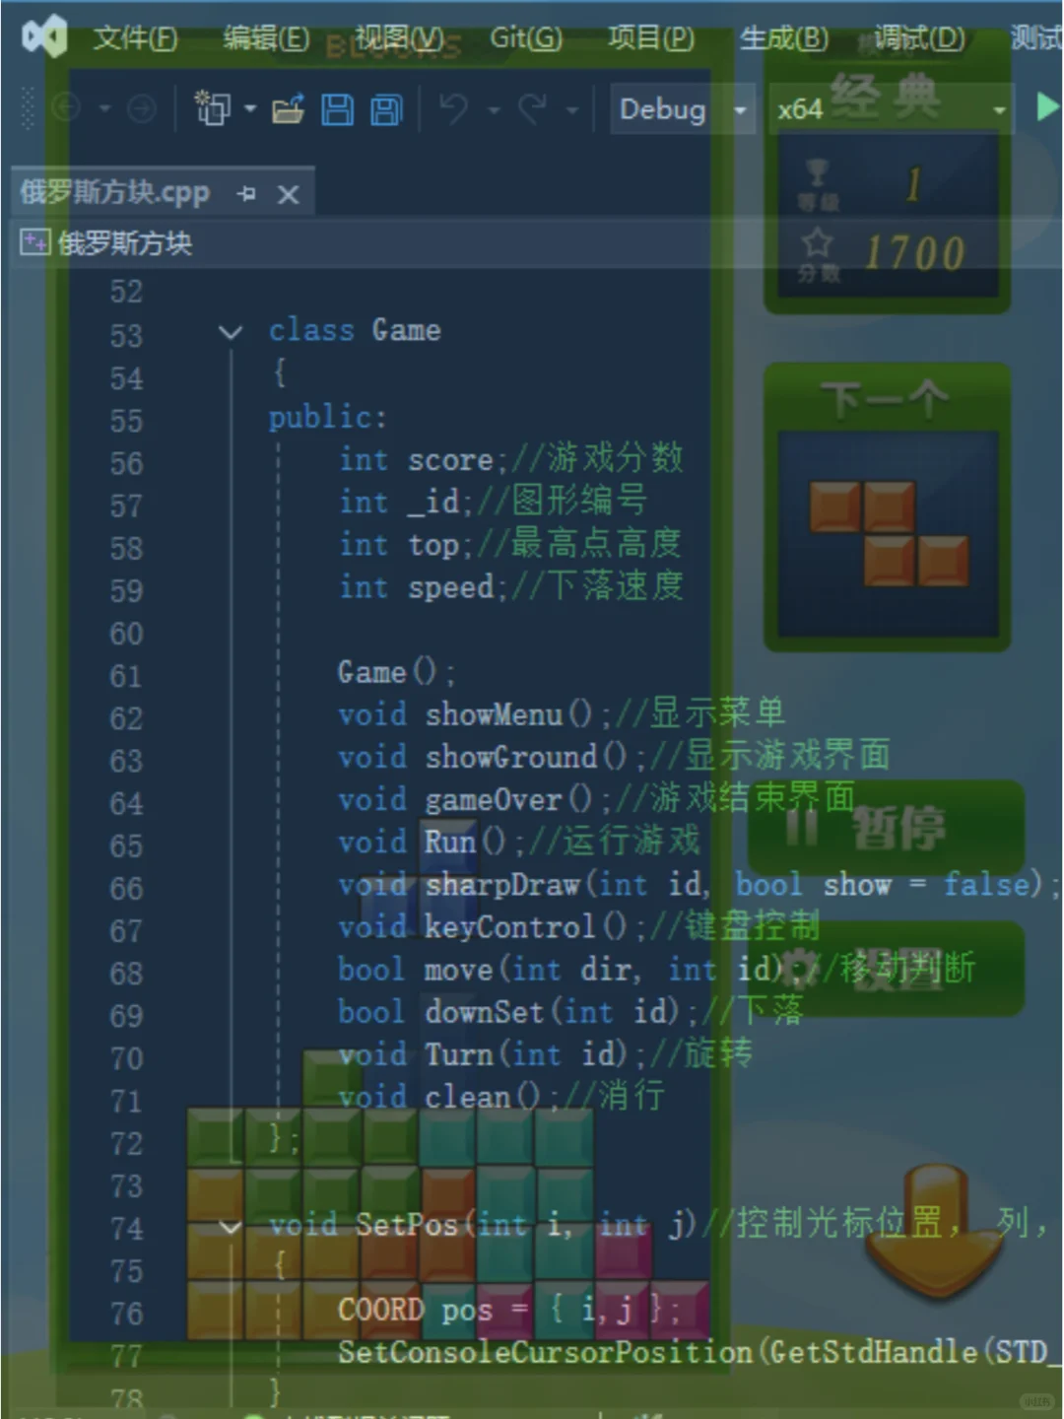The image size is (1064, 1419).
Task: Click line number 61 in the gutter
Action: (x=126, y=676)
